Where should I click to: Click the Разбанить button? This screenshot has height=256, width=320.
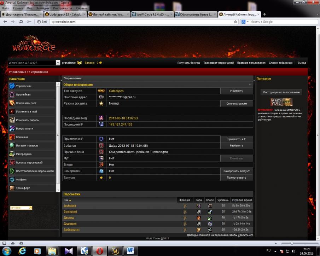[237, 145]
